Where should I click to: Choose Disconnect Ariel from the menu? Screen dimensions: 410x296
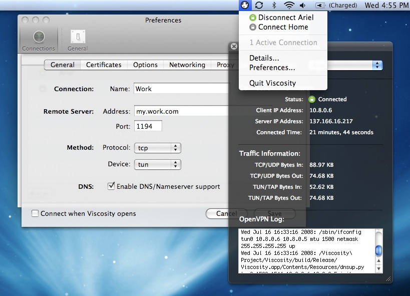(x=283, y=18)
